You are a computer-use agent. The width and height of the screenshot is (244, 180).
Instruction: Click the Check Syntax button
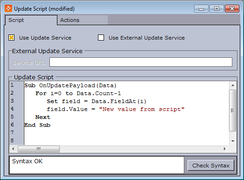coord(211,166)
